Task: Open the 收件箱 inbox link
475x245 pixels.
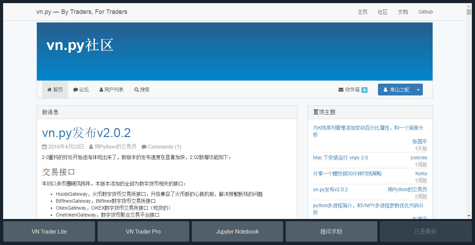Action: coord(353,90)
